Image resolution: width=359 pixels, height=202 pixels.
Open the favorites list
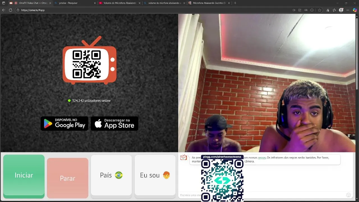334,10
